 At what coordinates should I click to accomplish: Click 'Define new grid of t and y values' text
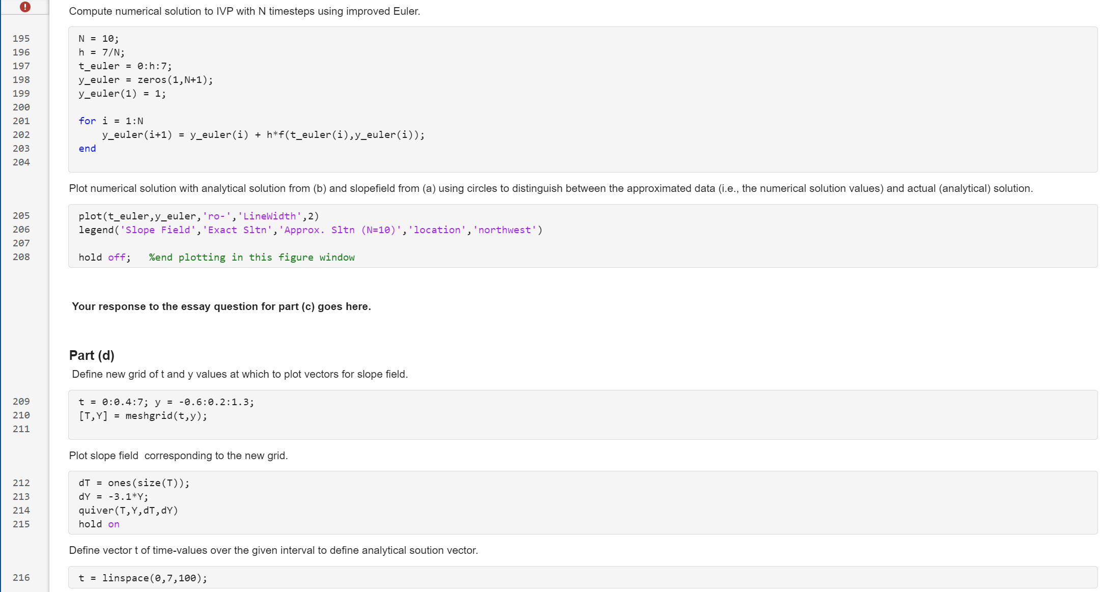coord(240,374)
